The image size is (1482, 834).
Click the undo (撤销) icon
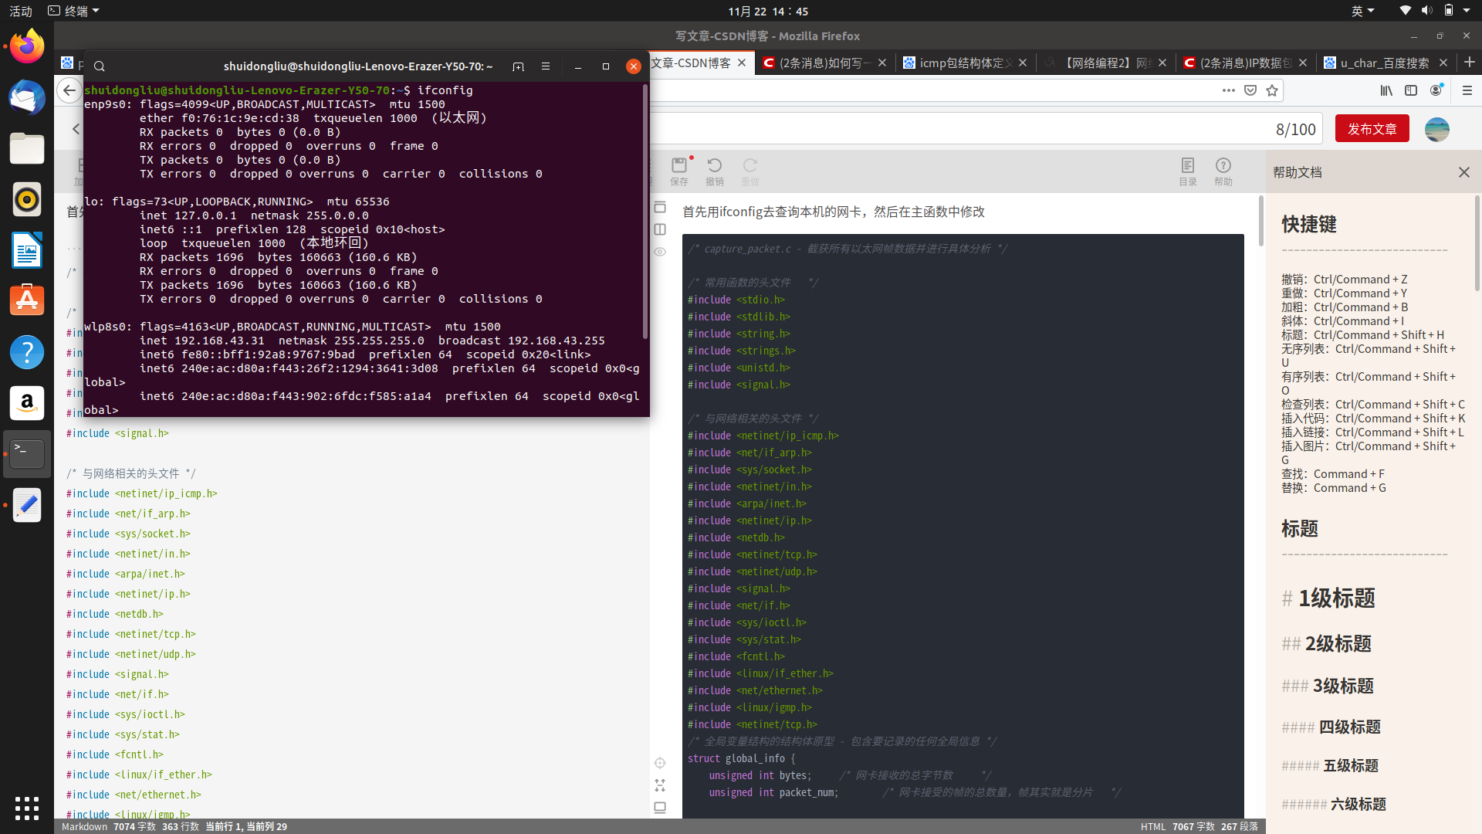[714, 165]
